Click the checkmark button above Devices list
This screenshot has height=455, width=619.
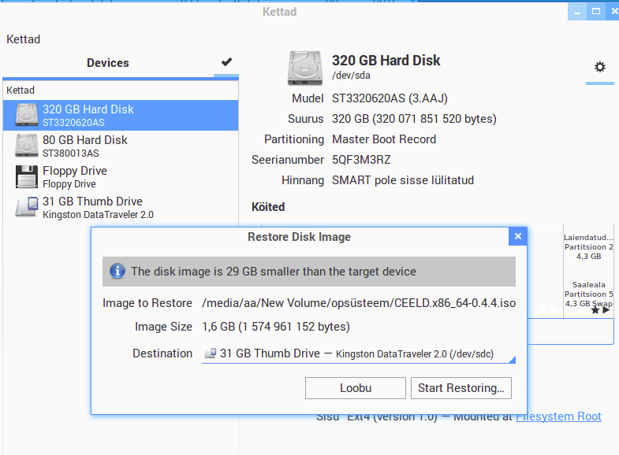226,62
